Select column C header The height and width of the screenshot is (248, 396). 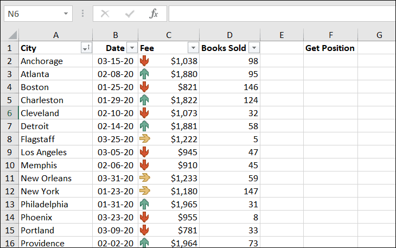[x=169, y=35]
